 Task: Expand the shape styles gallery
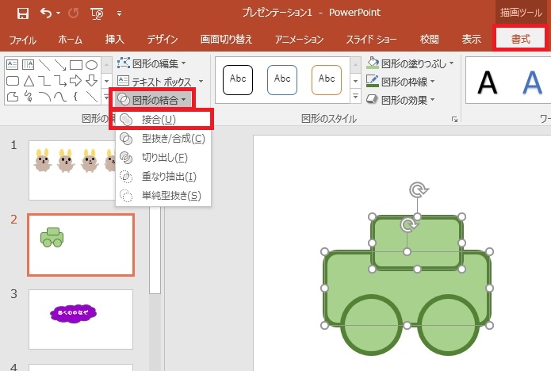click(355, 96)
